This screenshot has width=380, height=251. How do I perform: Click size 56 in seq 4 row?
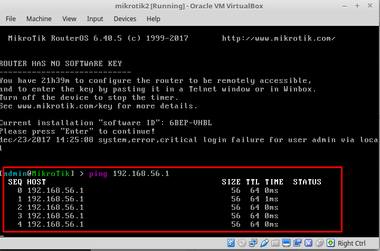point(235,225)
